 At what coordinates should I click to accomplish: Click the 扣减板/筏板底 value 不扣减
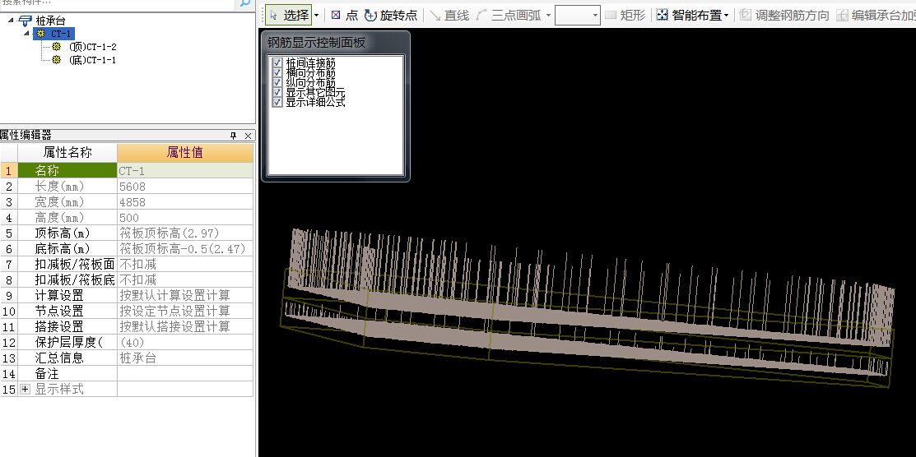click(x=185, y=280)
